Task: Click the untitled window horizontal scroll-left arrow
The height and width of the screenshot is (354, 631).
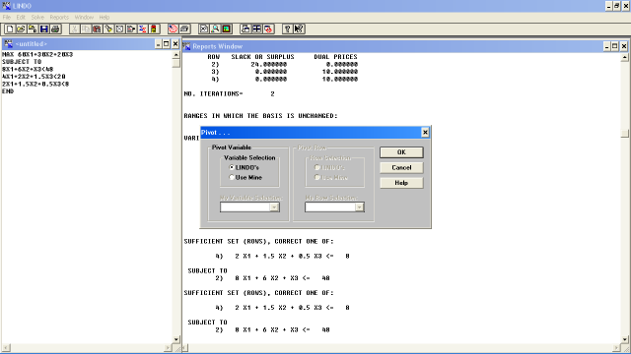Action: [x=6, y=347]
